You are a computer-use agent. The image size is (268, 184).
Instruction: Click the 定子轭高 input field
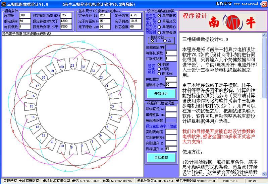point(136,21)
